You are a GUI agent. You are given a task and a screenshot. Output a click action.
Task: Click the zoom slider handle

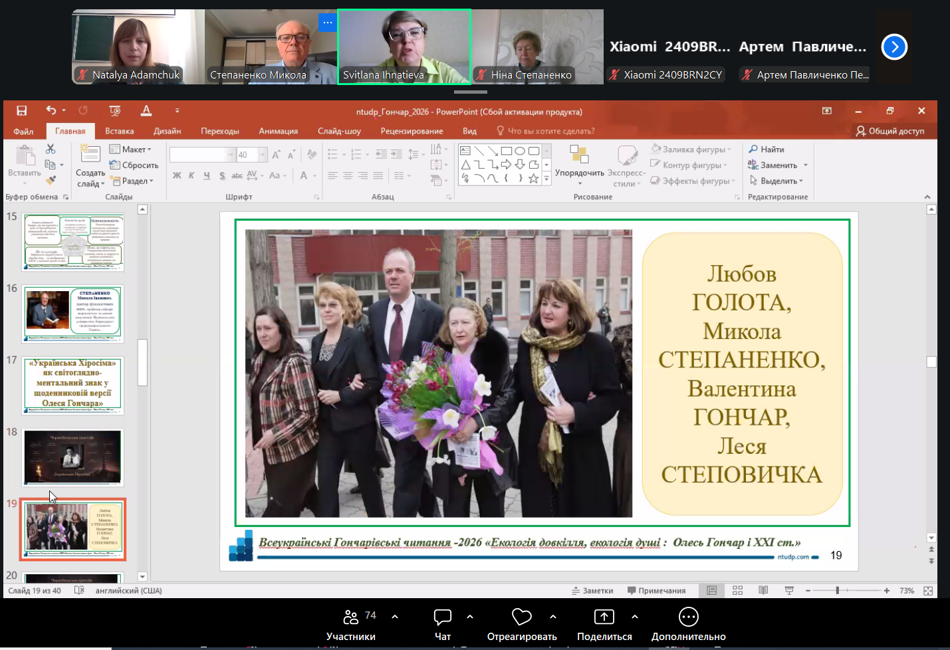[838, 590]
